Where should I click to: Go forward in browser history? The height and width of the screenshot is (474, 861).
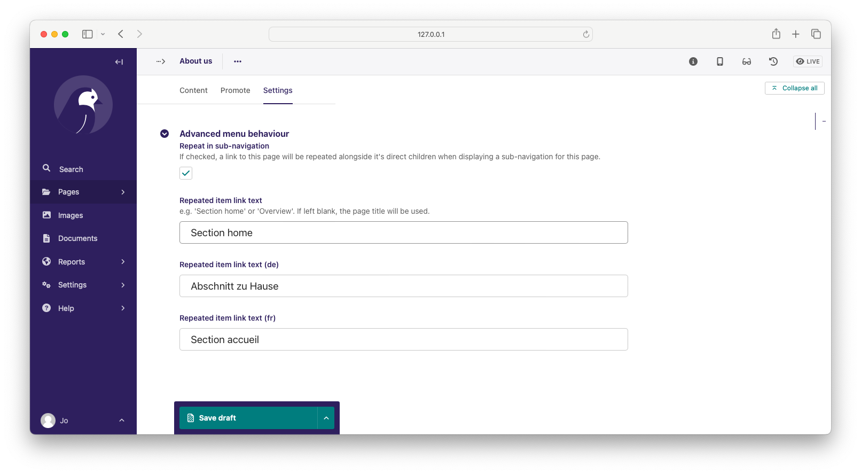click(x=139, y=34)
